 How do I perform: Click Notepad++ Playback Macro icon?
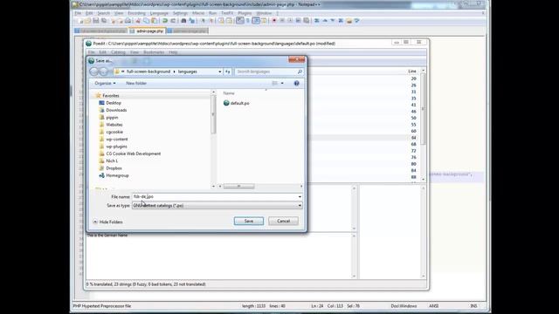(290, 21)
